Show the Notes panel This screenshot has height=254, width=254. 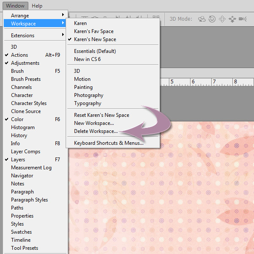[x=34, y=184]
